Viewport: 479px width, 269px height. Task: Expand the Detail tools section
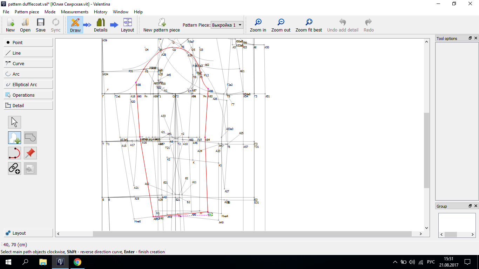[x=28, y=105]
